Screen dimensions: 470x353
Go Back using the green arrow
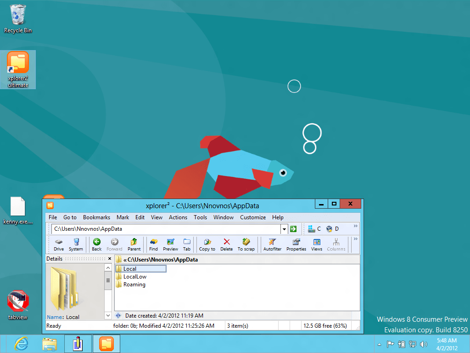click(x=96, y=245)
